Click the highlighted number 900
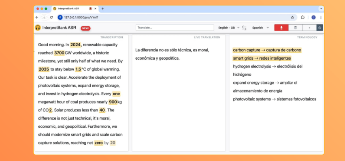The height and width of the screenshot is (161, 345). [x=113, y=102]
